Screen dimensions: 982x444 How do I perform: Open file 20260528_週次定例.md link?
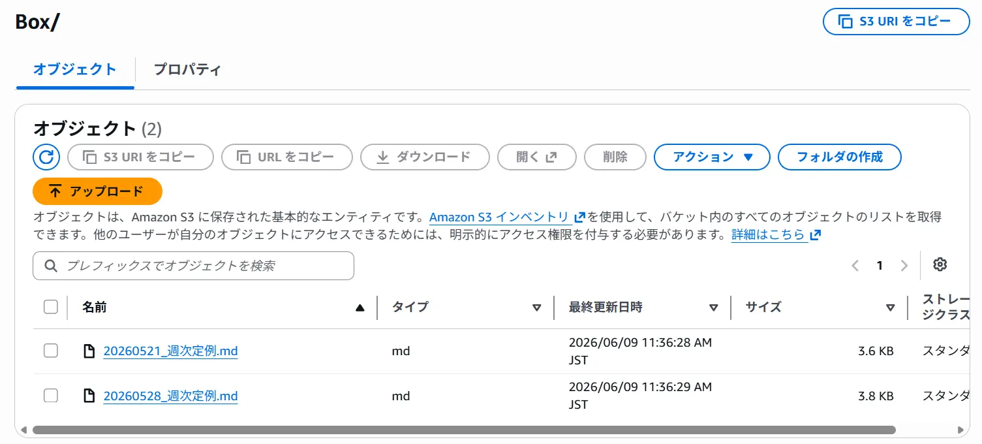click(x=170, y=396)
